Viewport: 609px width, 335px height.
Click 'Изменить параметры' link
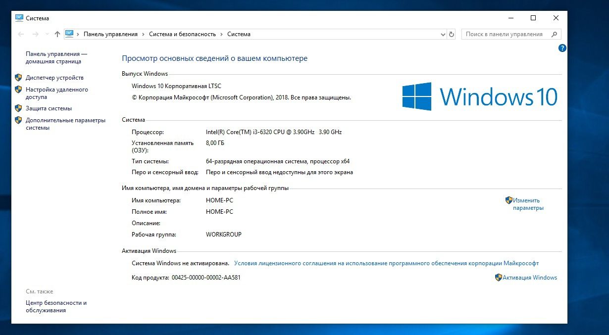click(528, 204)
